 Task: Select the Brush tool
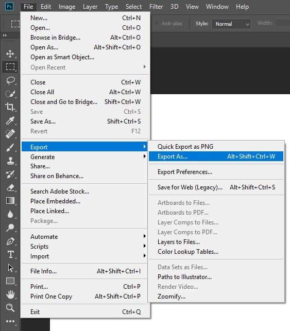pyautogui.click(x=10, y=147)
